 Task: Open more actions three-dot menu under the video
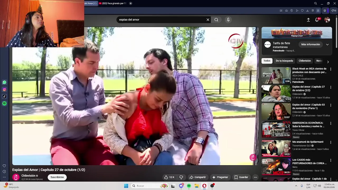[x=255, y=177]
